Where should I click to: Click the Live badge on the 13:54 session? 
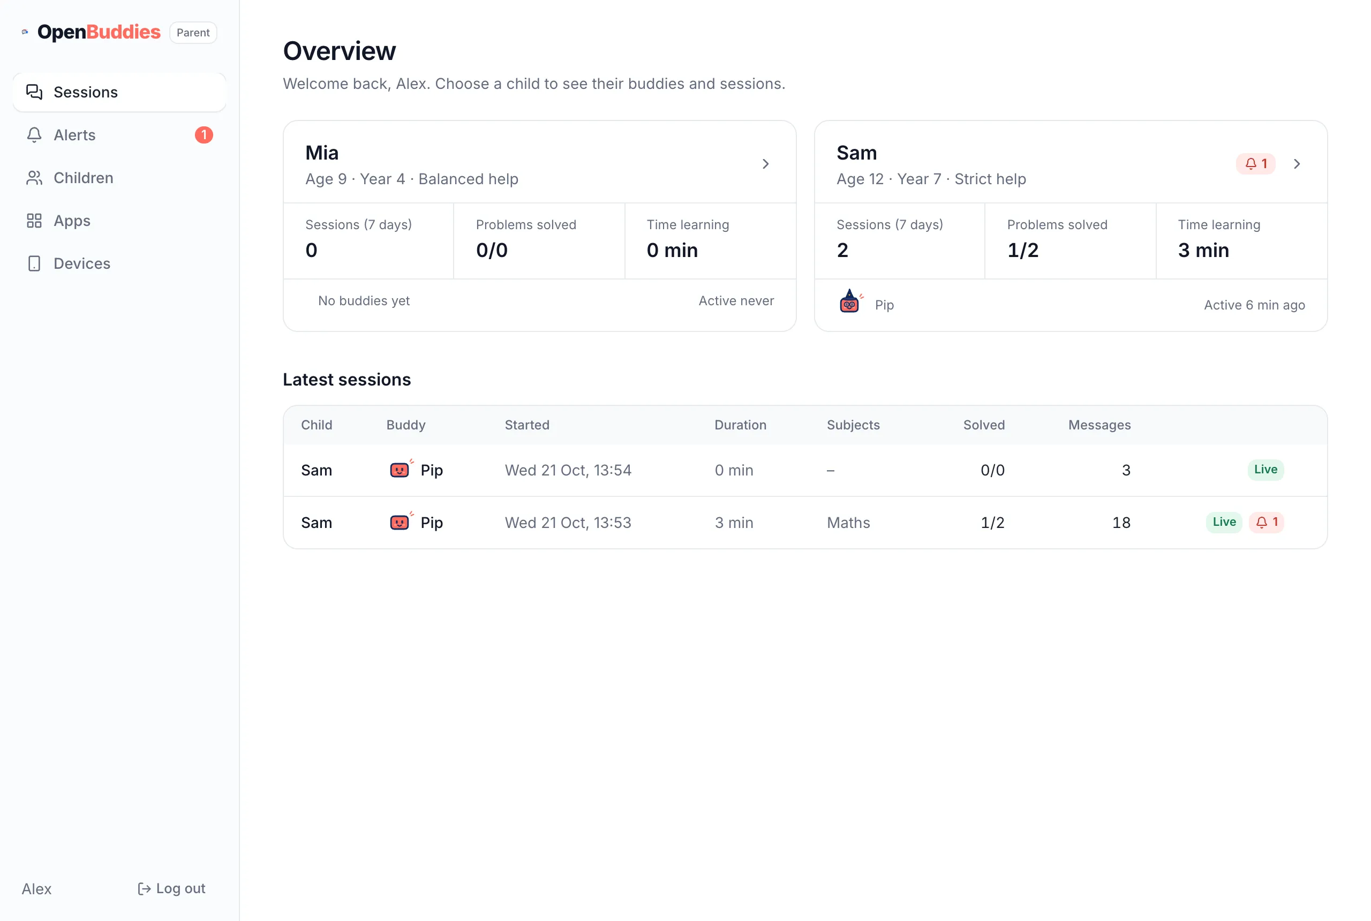tap(1265, 469)
